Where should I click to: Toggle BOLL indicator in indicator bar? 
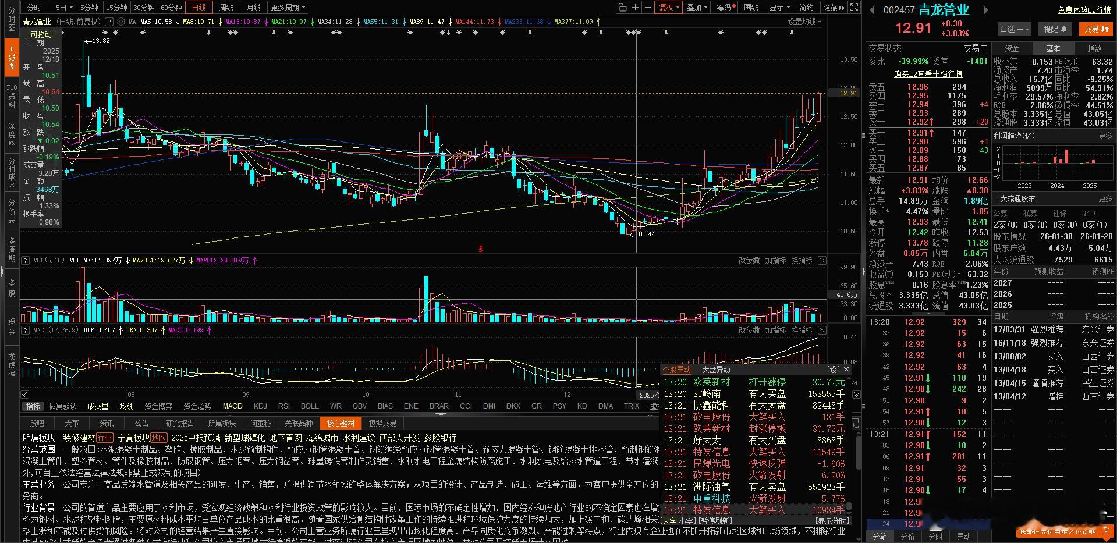309,406
